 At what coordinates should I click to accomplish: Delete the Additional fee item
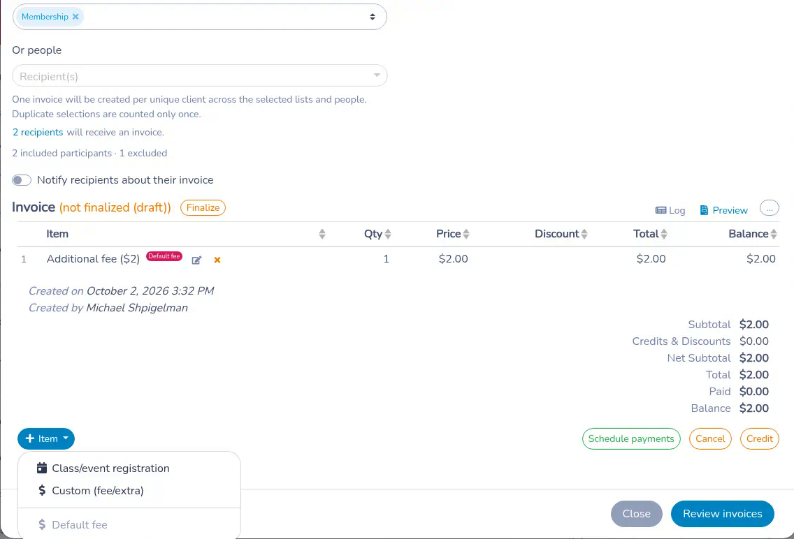217,260
